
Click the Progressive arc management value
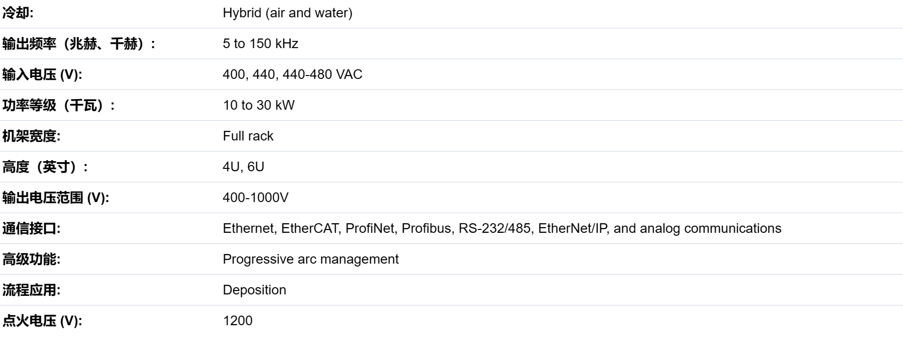[311, 259]
